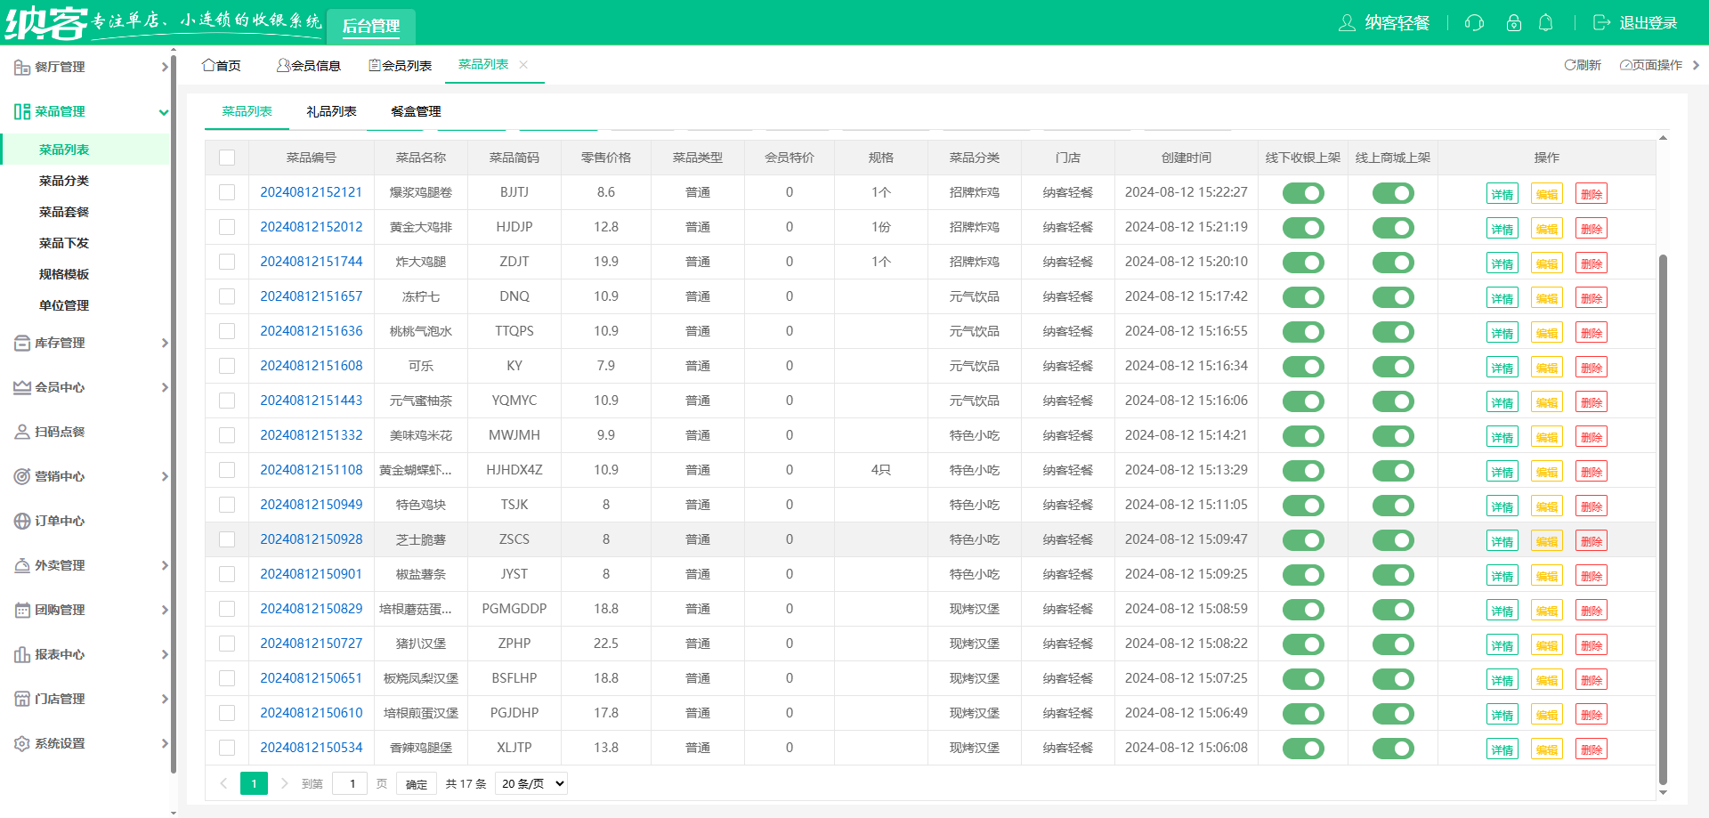Open dish link 20240812151744

(x=312, y=262)
